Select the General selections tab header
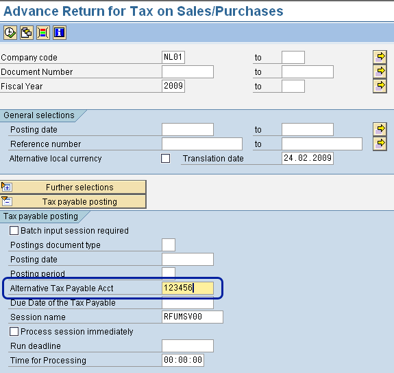This screenshot has height=373, width=394. pyautogui.click(x=39, y=115)
